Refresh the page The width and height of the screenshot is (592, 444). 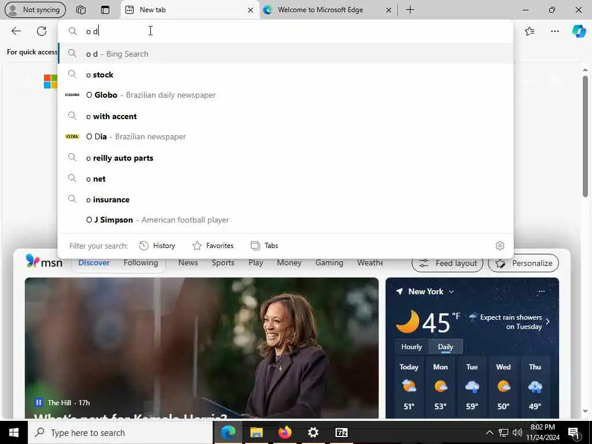[x=42, y=31]
